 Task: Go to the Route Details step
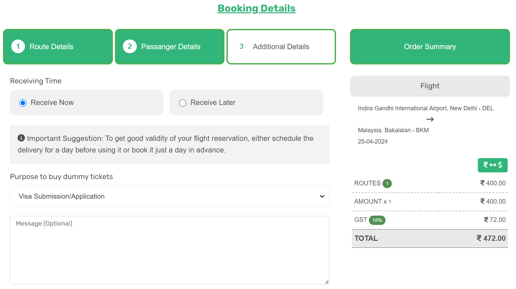pos(58,47)
